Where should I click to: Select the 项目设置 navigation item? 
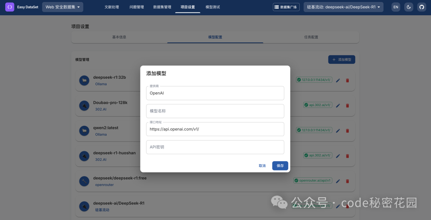188,7
